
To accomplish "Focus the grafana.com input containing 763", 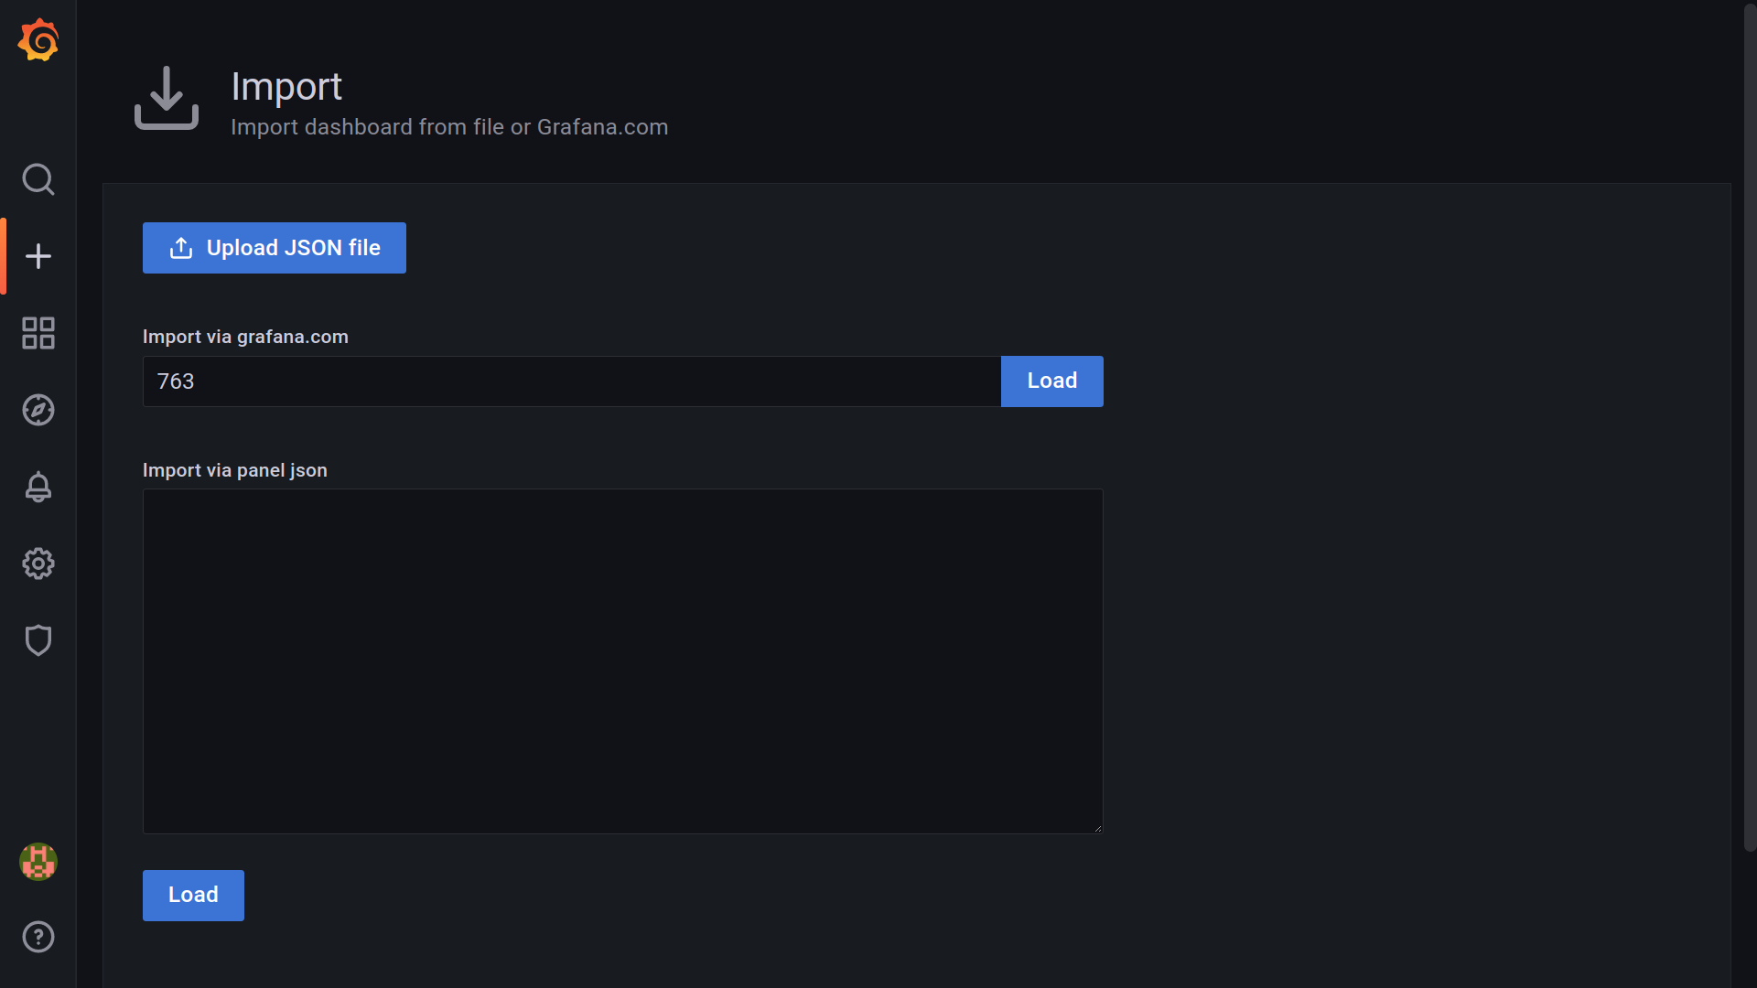I will pos(571,381).
